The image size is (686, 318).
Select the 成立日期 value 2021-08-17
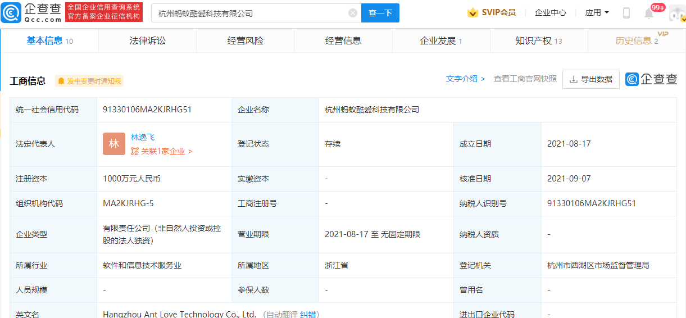tap(569, 144)
